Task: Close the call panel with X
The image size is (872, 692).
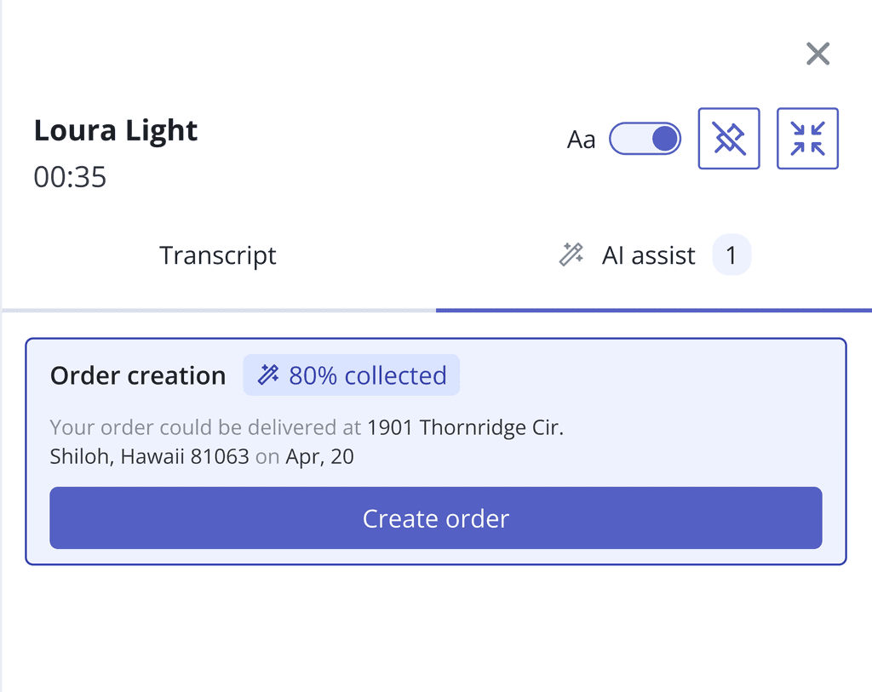Action: [817, 54]
